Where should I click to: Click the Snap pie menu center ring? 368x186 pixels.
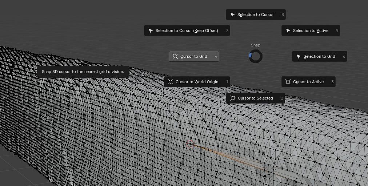coord(256,56)
